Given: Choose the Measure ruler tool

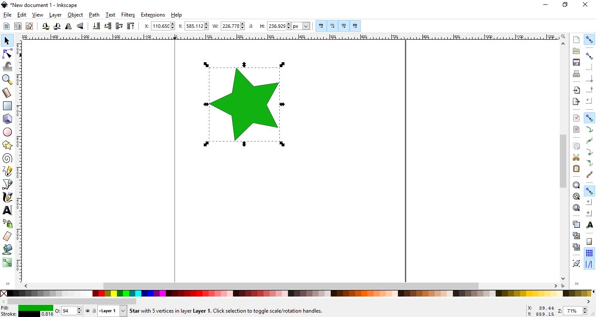Looking at the screenshot, I should point(7,93).
